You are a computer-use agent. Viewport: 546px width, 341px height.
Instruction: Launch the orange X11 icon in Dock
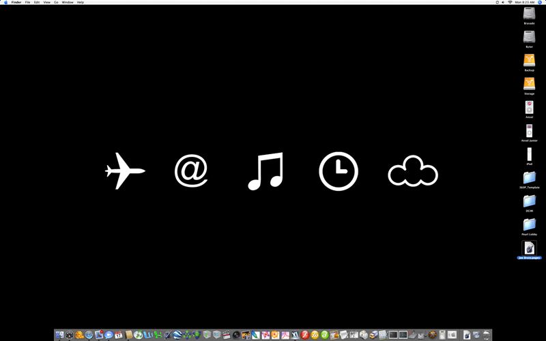point(433,335)
